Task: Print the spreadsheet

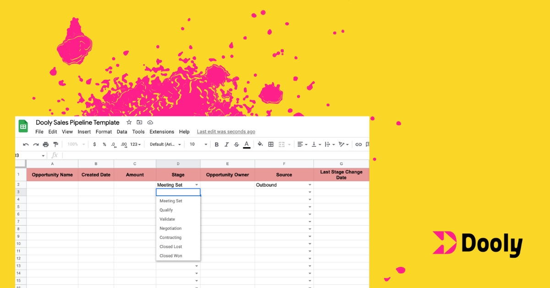Action: pyautogui.click(x=45, y=144)
